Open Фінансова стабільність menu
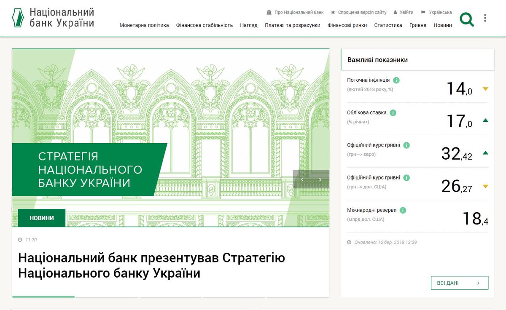 205,25
